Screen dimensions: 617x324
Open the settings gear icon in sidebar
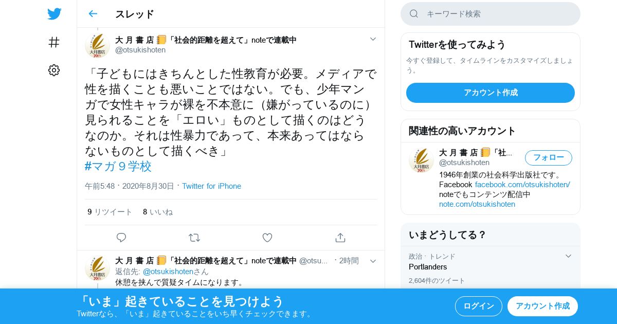[x=54, y=70]
